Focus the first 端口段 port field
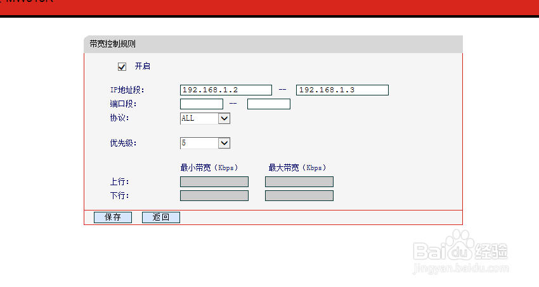This screenshot has height=287, width=539. tap(202, 104)
